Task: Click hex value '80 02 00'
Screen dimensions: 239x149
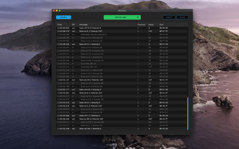Action: pyautogui.click(x=164, y=103)
